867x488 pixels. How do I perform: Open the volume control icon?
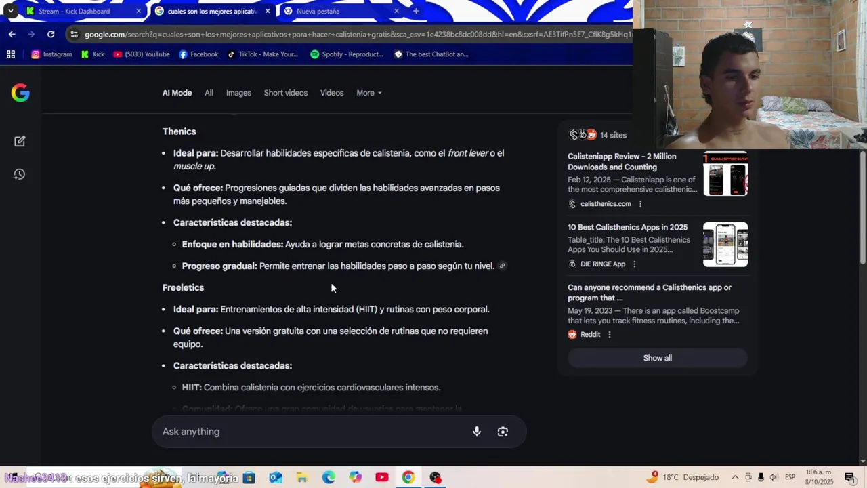coord(774,478)
